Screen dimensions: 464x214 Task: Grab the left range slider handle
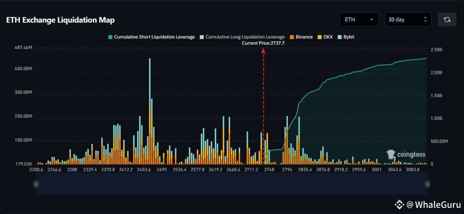pos(36,184)
